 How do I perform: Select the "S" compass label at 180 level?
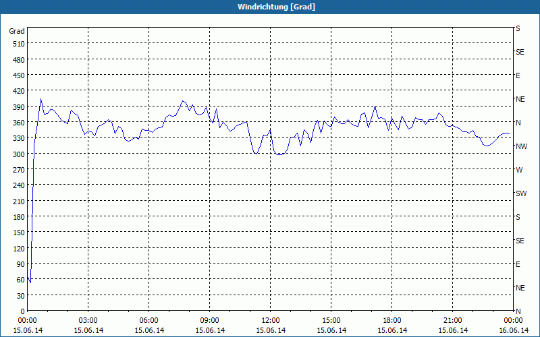518,217
